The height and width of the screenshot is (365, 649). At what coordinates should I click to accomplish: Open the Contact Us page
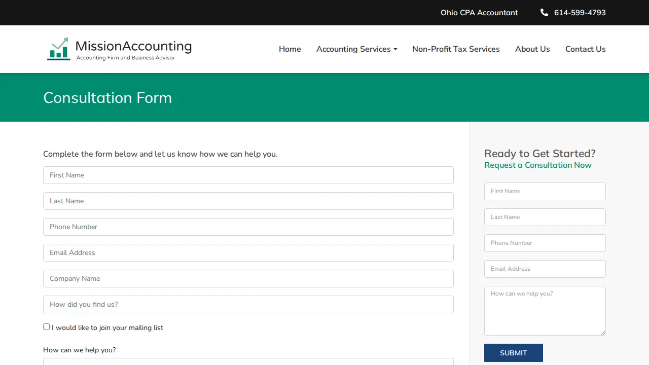click(x=585, y=49)
